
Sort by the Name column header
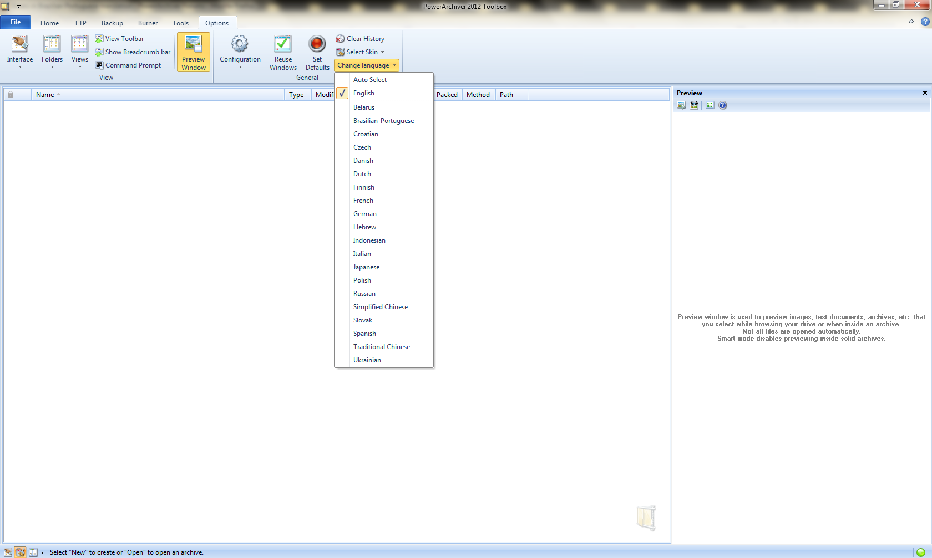(45, 95)
